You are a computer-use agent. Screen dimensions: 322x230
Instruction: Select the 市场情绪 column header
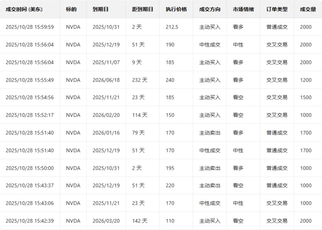pyautogui.click(x=243, y=9)
